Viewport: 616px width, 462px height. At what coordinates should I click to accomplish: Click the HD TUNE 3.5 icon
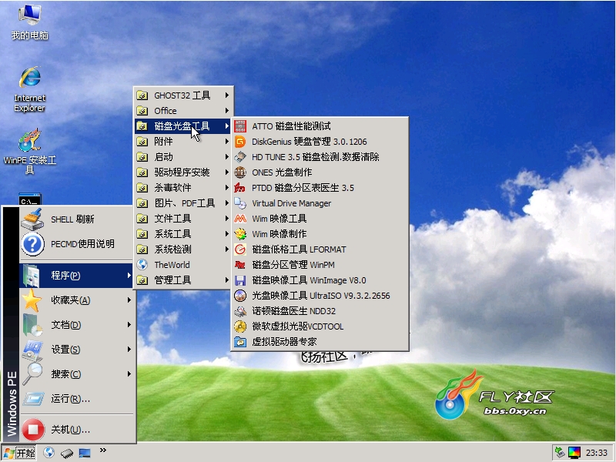(240, 157)
